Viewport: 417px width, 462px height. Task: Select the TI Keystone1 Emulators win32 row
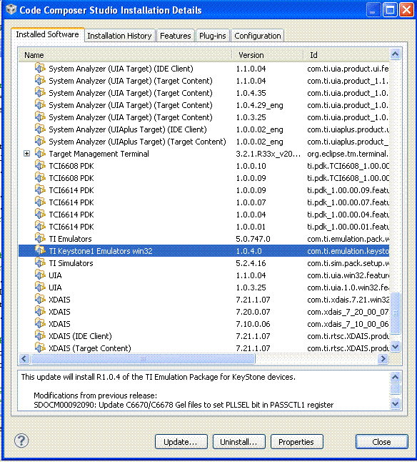click(x=204, y=251)
